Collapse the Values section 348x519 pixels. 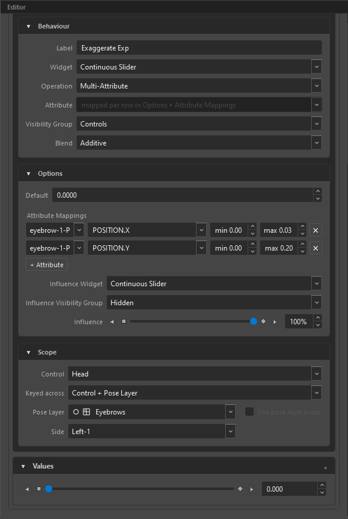23,466
